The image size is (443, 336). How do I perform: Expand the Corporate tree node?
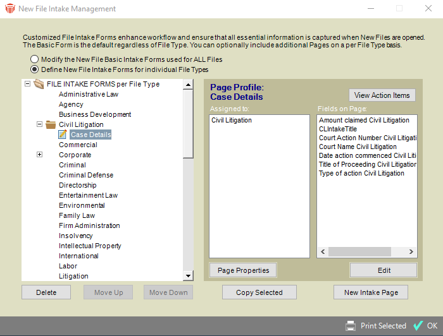[x=39, y=155]
